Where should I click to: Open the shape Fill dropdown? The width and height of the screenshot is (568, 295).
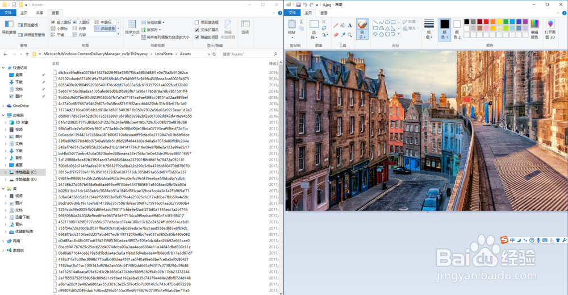tap(410, 28)
